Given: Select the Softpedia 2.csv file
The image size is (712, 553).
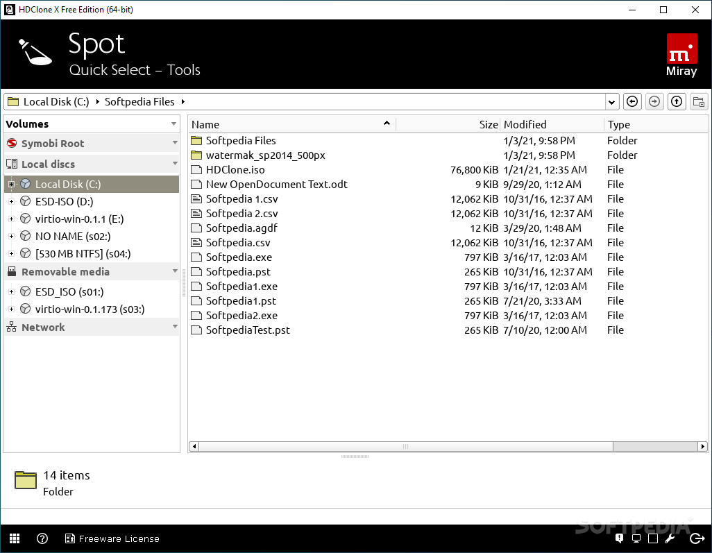Looking at the screenshot, I should click(x=241, y=214).
